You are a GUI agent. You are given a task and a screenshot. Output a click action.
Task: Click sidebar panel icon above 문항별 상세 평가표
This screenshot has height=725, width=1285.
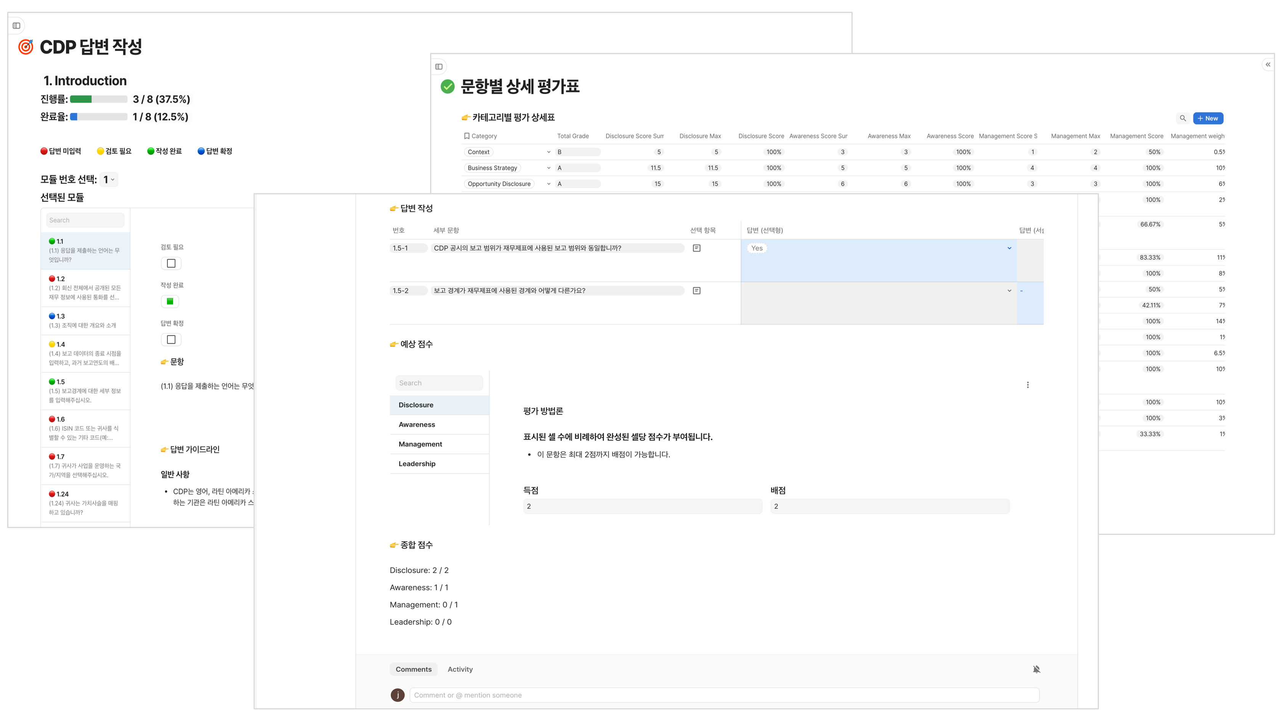[439, 67]
